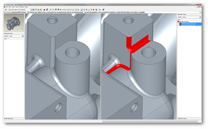Click the help pointer icon at the toolbar end
The image size is (208, 129).
click(103, 10)
